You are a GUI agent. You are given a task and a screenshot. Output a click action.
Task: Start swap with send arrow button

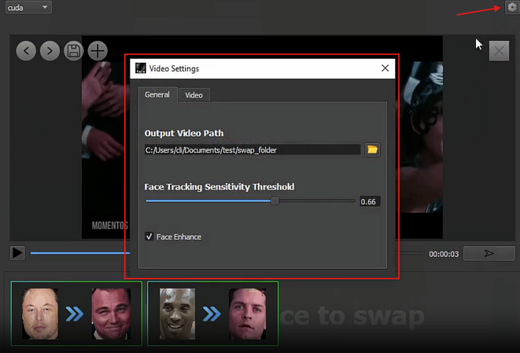tap(489, 254)
